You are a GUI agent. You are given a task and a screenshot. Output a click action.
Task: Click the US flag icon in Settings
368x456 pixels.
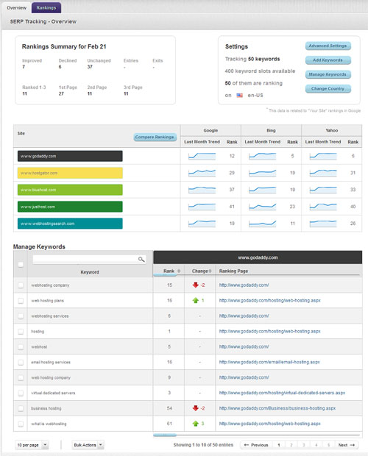(239, 96)
